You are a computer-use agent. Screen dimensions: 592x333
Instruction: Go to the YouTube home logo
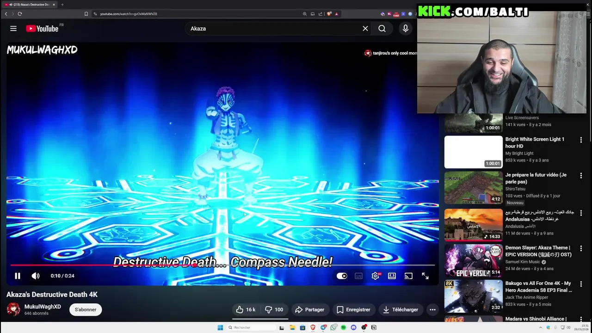pyautogui.click(x=42, y=29)
